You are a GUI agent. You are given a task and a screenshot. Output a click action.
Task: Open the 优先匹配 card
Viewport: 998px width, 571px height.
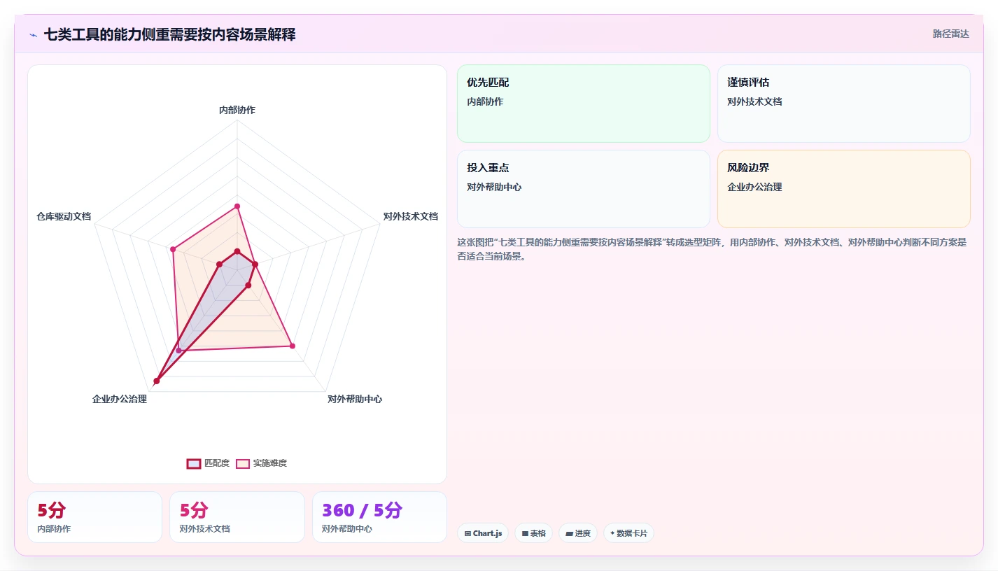click(x=584, y=104)
